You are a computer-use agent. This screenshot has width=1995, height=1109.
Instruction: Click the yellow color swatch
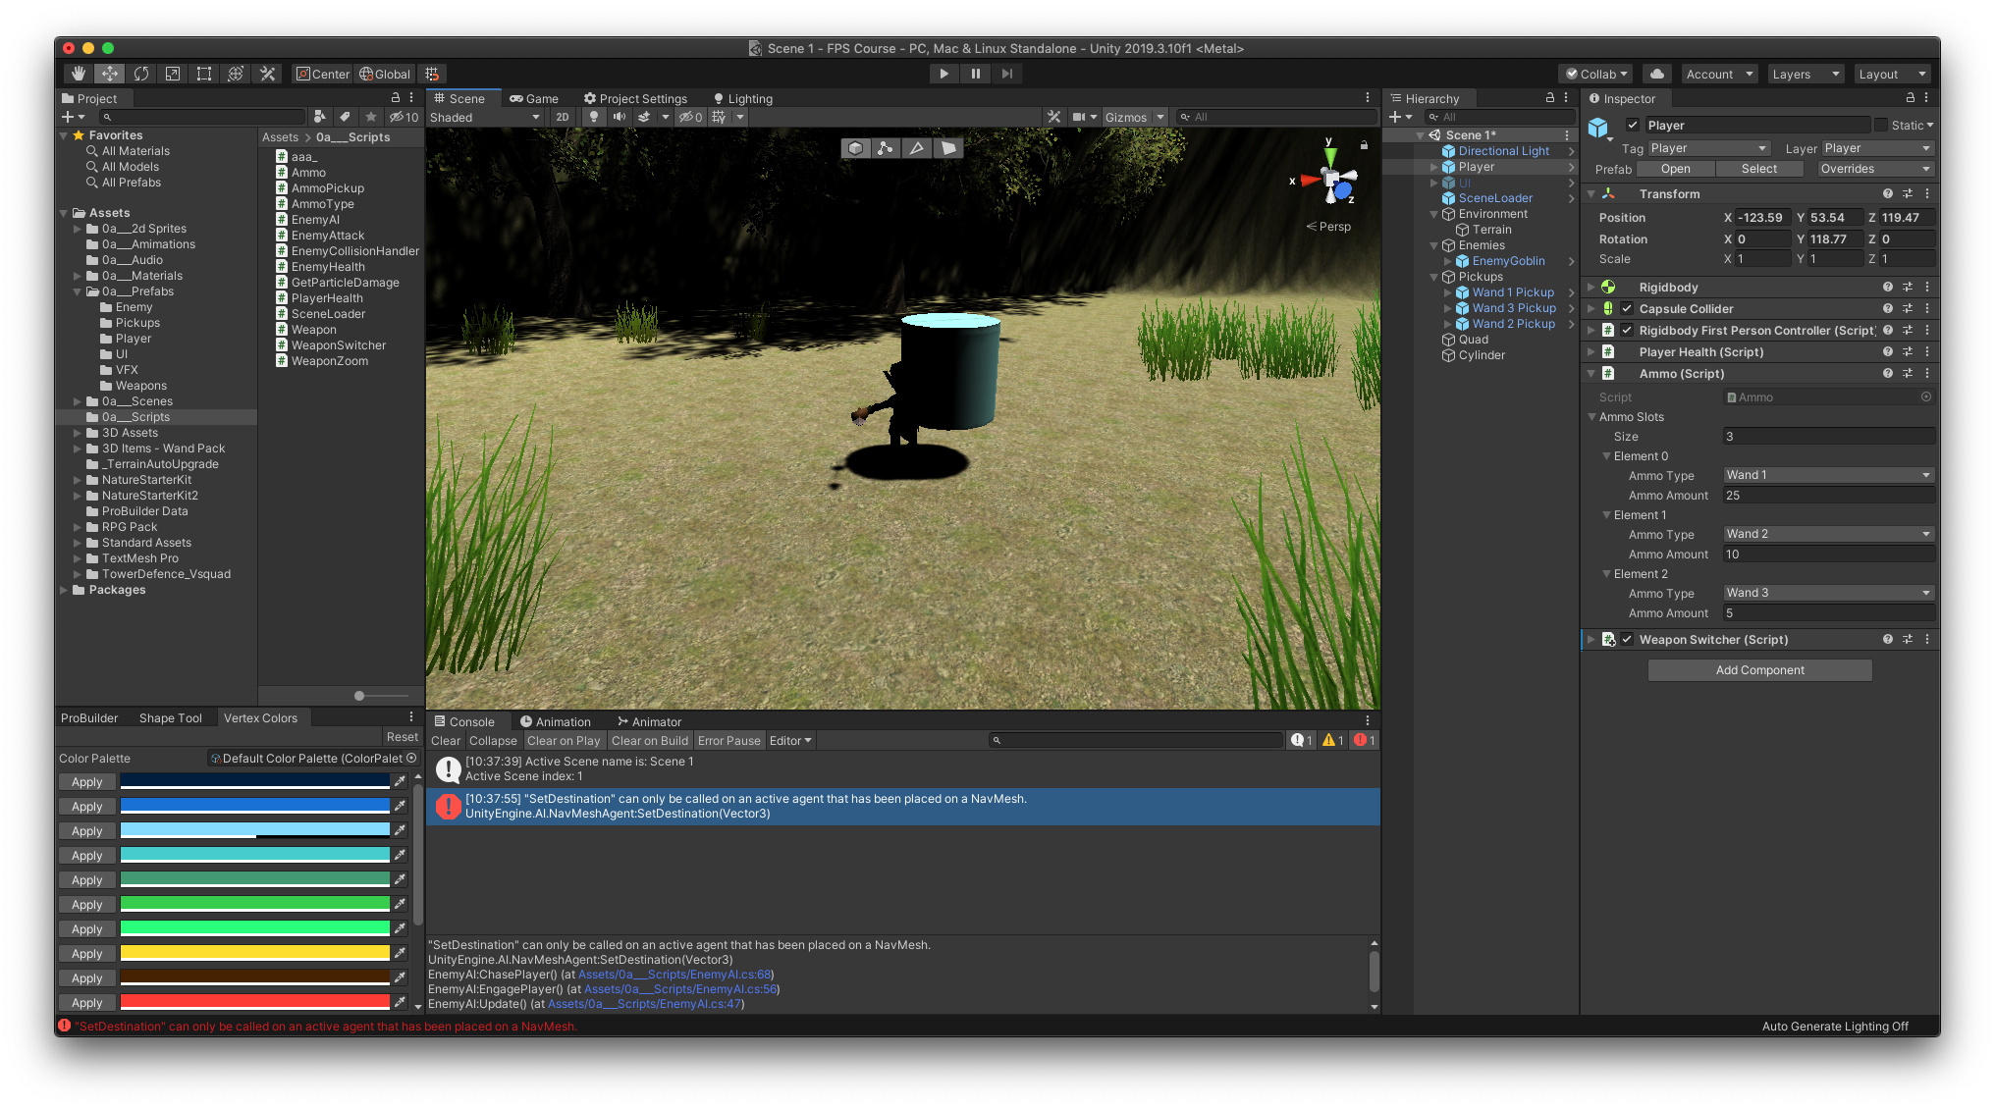point(254,952)
